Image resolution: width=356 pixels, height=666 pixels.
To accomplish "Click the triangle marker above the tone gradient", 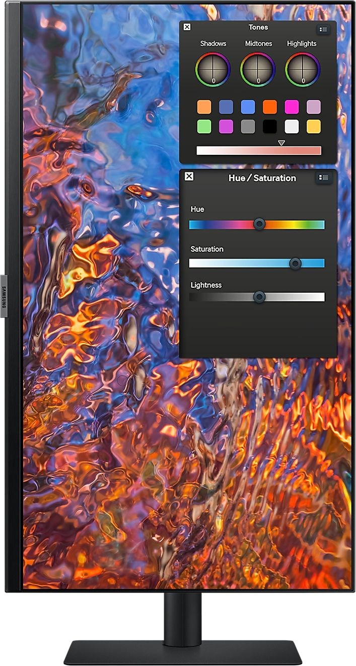I will click(x=281, y=143).
